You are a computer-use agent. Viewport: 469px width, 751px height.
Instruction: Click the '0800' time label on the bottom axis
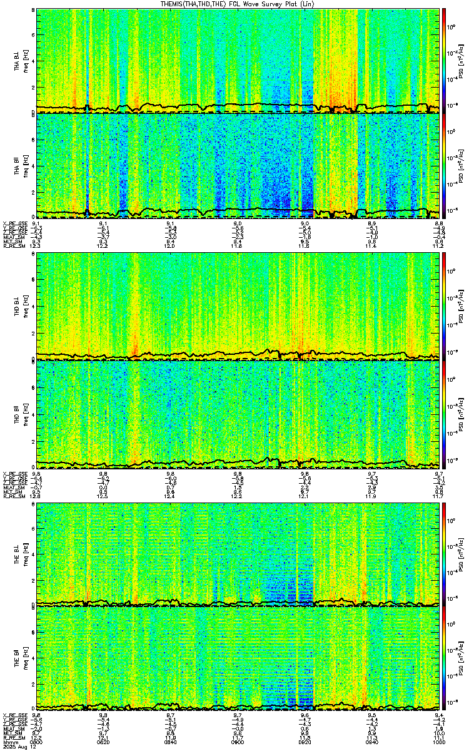[36, 741]
